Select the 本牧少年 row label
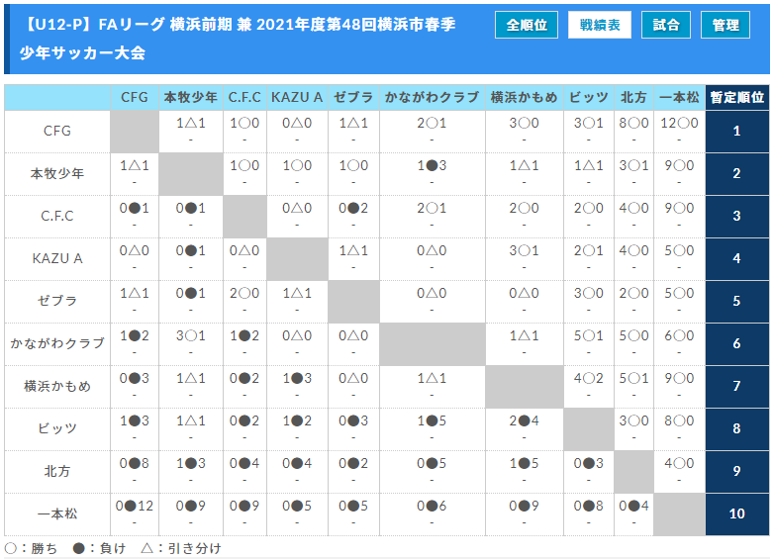Image resolution: width=774 pixels, height=559 pixels. click(57, 174)
